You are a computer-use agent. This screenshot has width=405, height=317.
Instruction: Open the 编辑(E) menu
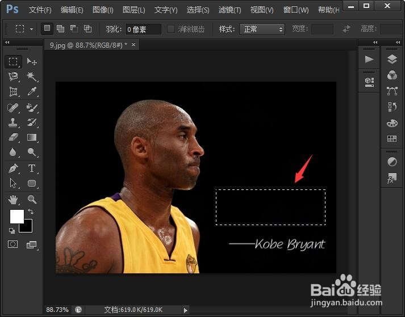[72, 10]
